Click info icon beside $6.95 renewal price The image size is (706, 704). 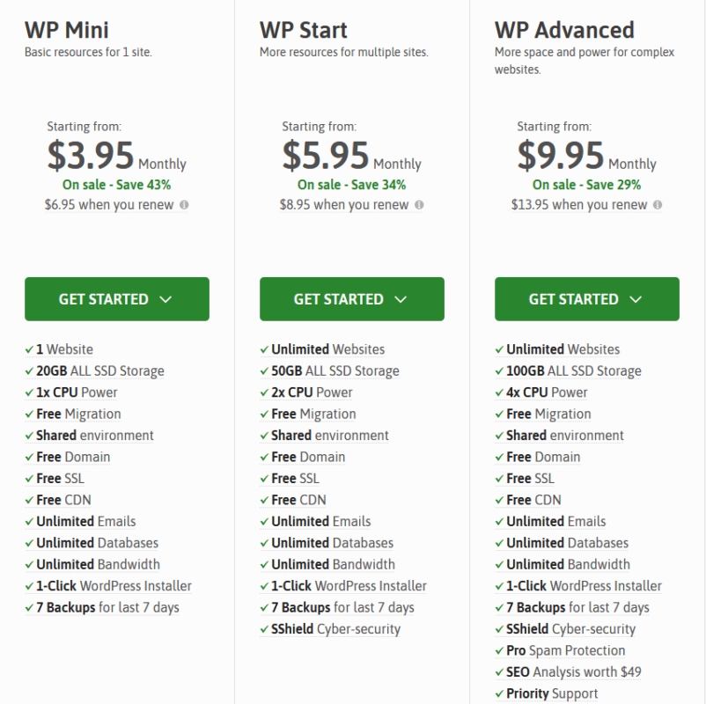[x=184, y=205]
